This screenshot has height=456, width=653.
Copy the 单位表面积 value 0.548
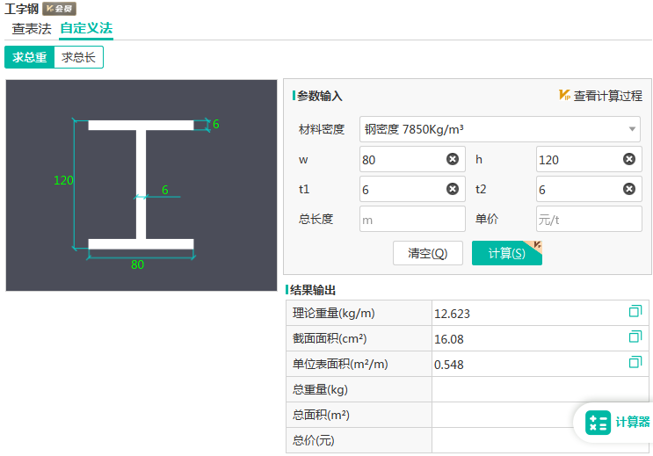pyautogui.click(x=635, y=362)
